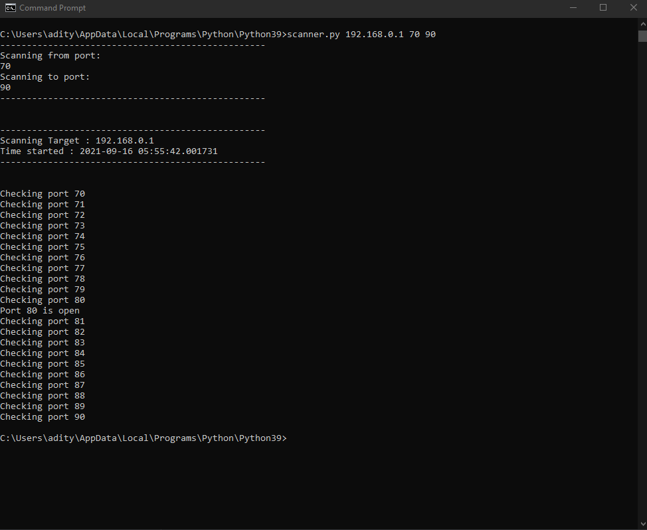
Task: Click the Checking port 70 line
Action: (x=43, y=193)
